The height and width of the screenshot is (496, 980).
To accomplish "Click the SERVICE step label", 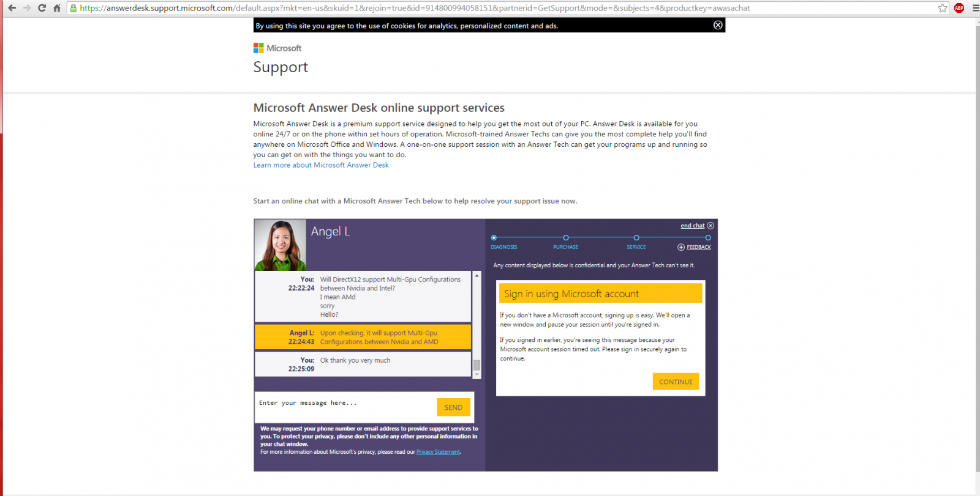I will tap(636, 247).
